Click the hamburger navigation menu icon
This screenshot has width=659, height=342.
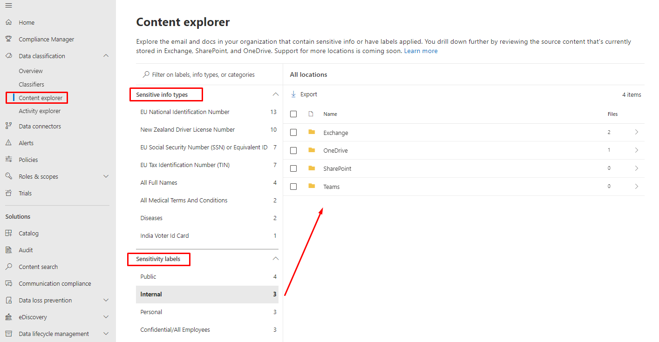pos(8,6)
